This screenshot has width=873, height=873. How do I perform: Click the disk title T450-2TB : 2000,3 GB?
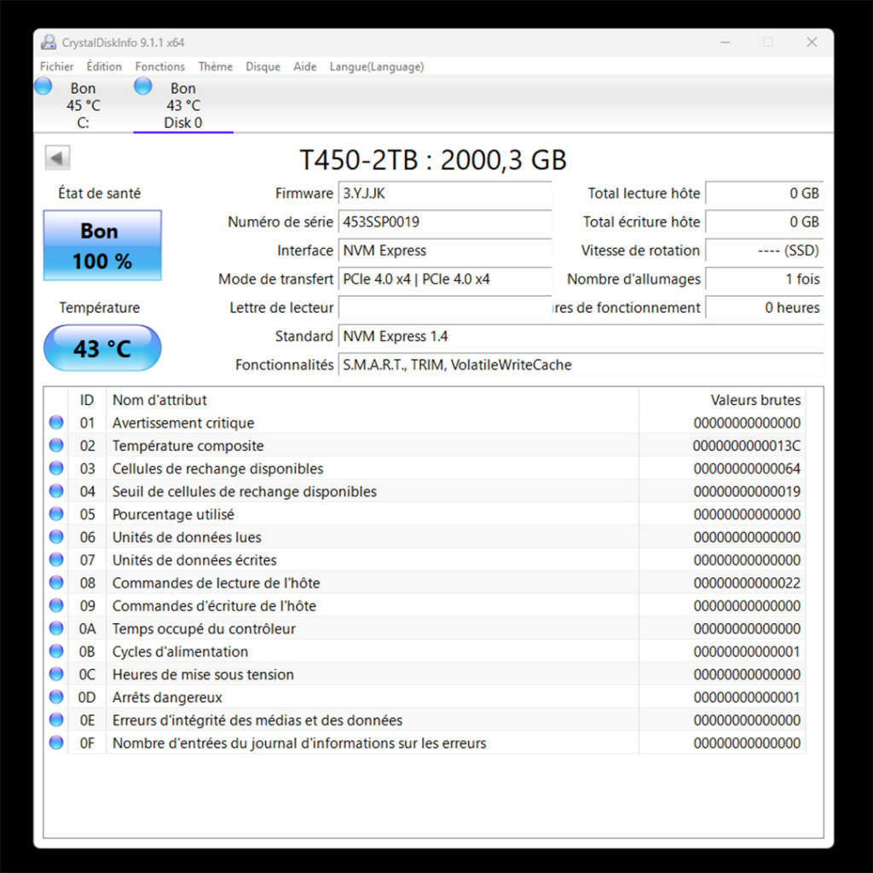click(x=433, y=159)
